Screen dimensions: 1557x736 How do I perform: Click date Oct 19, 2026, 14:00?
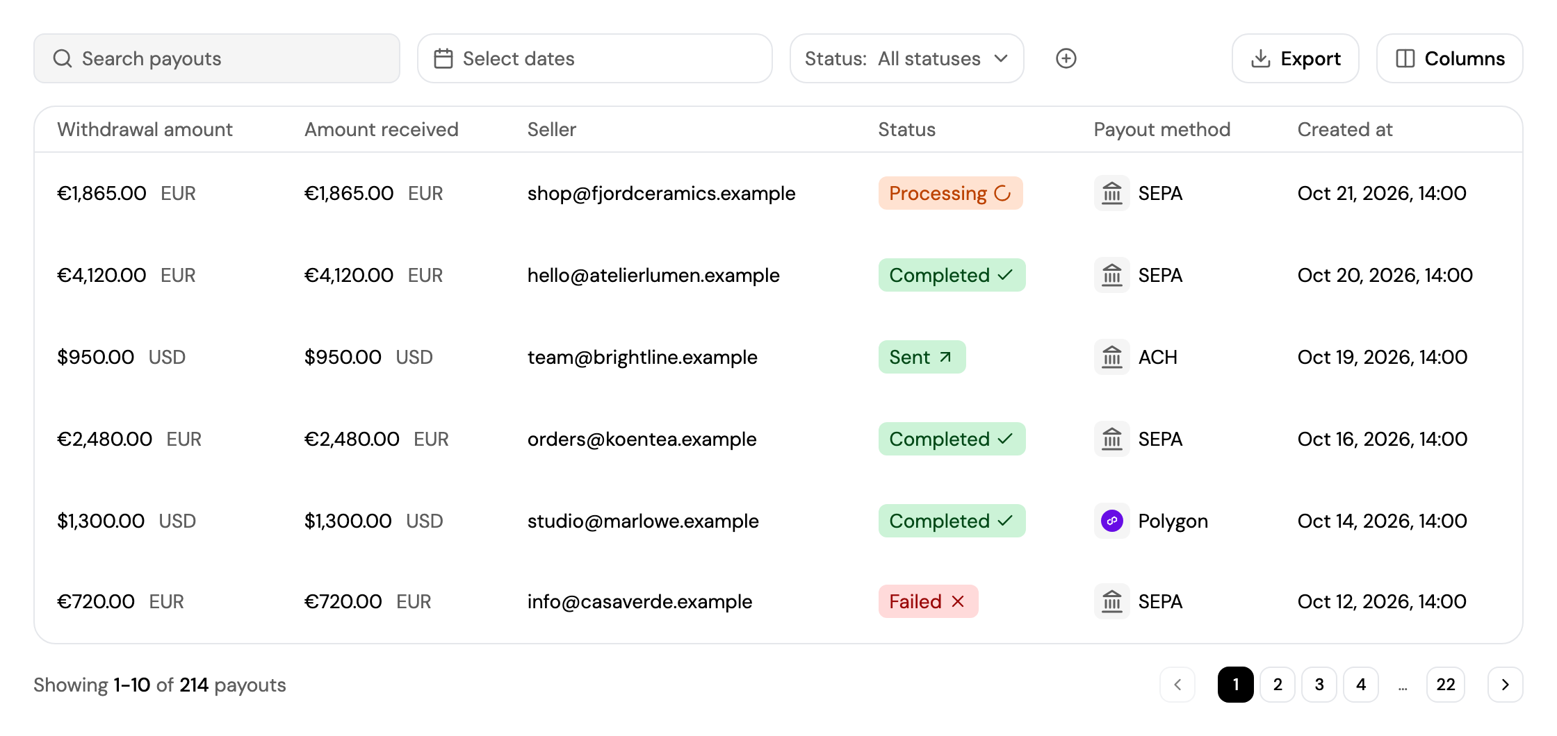click(1382, 357)
